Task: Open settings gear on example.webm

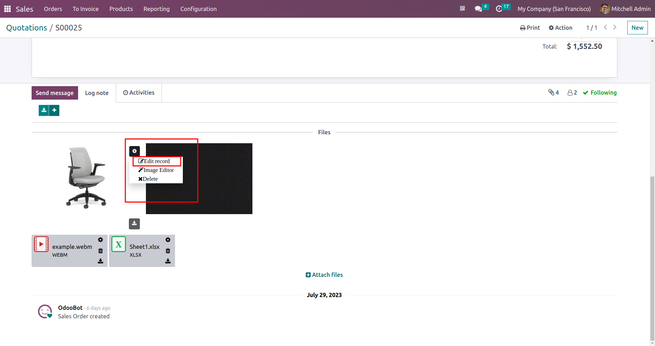Action: pos(100,240)
